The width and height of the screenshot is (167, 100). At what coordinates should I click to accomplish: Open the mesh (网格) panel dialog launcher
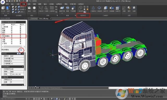[x=57, y=15]
